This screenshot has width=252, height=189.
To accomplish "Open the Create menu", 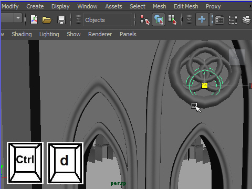I will 35,6.
